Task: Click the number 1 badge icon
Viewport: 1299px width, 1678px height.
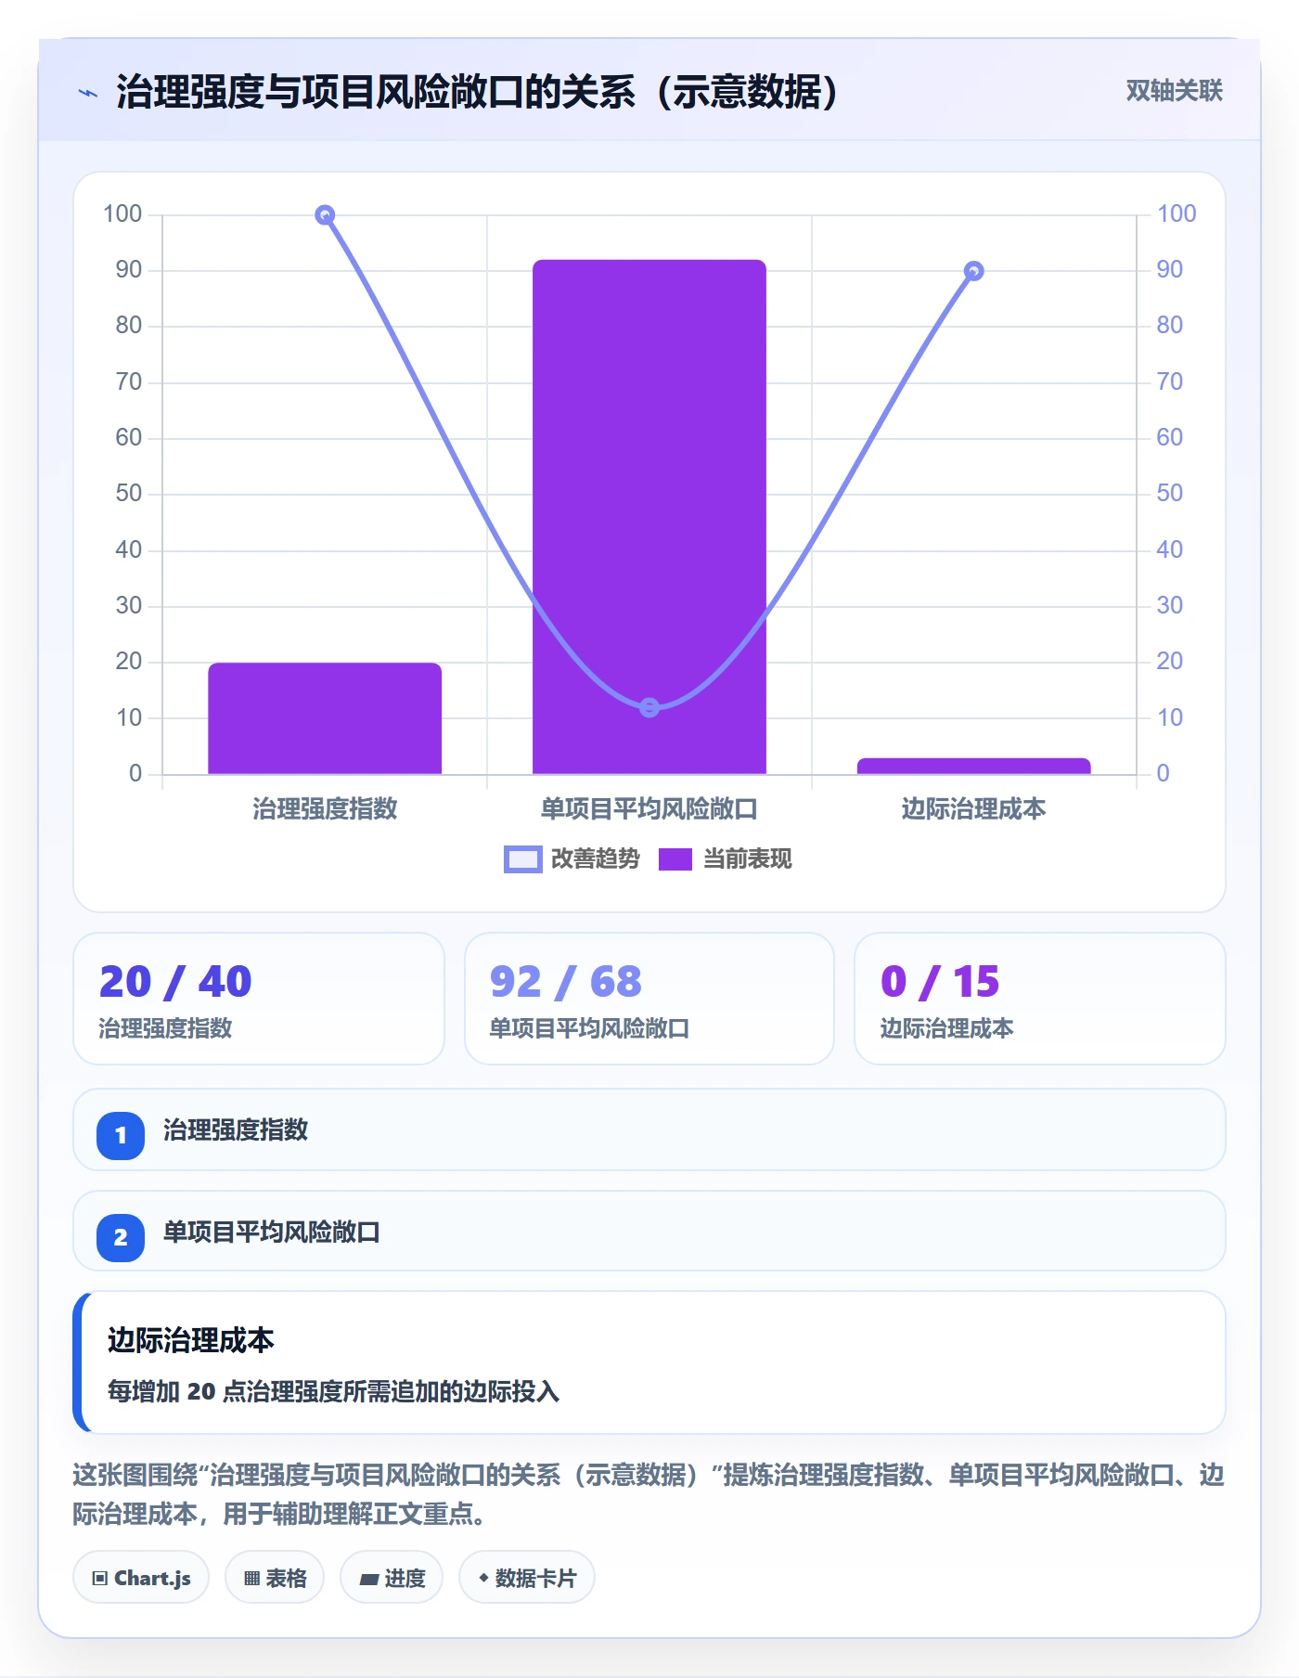Action: (x=121, y=1135)
